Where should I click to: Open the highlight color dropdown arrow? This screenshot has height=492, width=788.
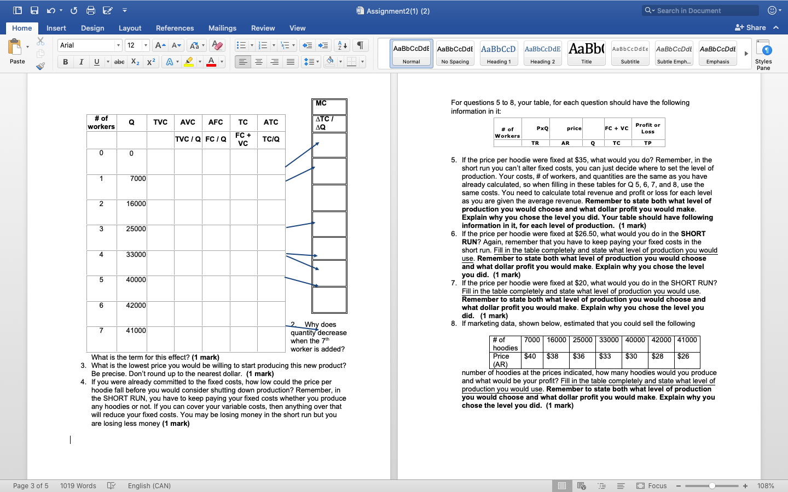200,62
